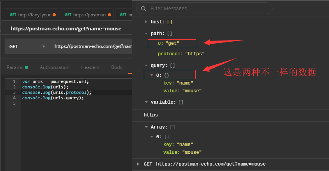Click code line console.log(urls.query)
The width and height of the screenshot is (329, 171).
click(53, 98)
